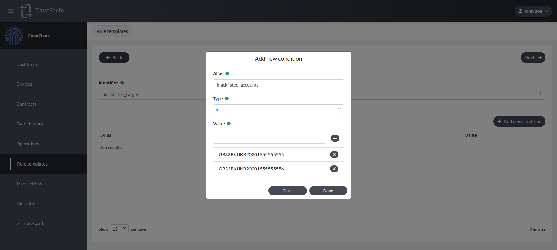
Task: Click the No results table text
Action: [111, 147]
